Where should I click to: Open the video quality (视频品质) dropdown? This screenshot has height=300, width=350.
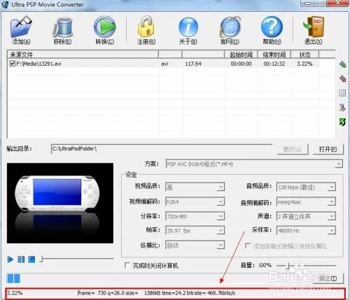[220, 187]
